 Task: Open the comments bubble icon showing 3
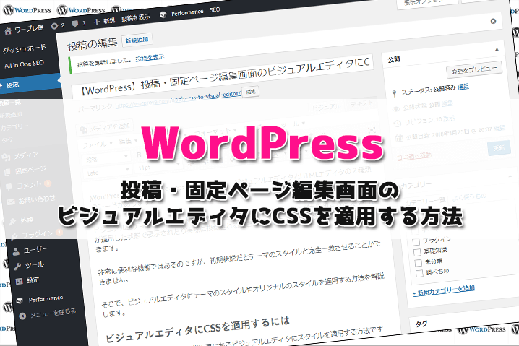[79, 24]
